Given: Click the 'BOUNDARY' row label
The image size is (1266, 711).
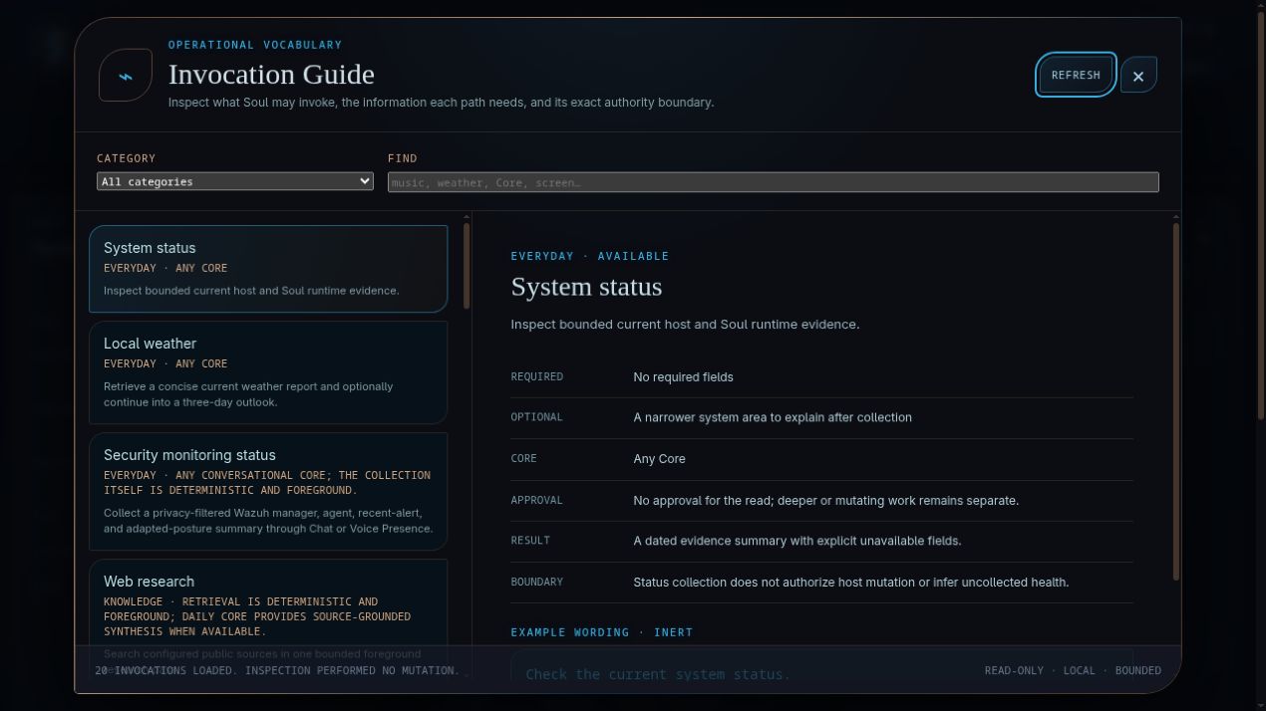Looking at the screenshot, I should point(537,582).
